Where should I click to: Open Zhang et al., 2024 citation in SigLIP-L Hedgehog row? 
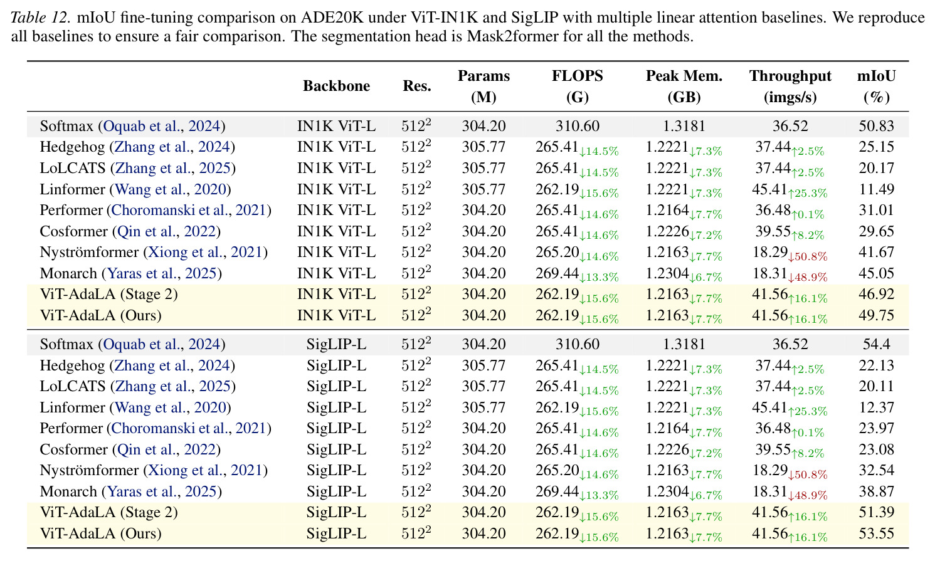point(171,365)
